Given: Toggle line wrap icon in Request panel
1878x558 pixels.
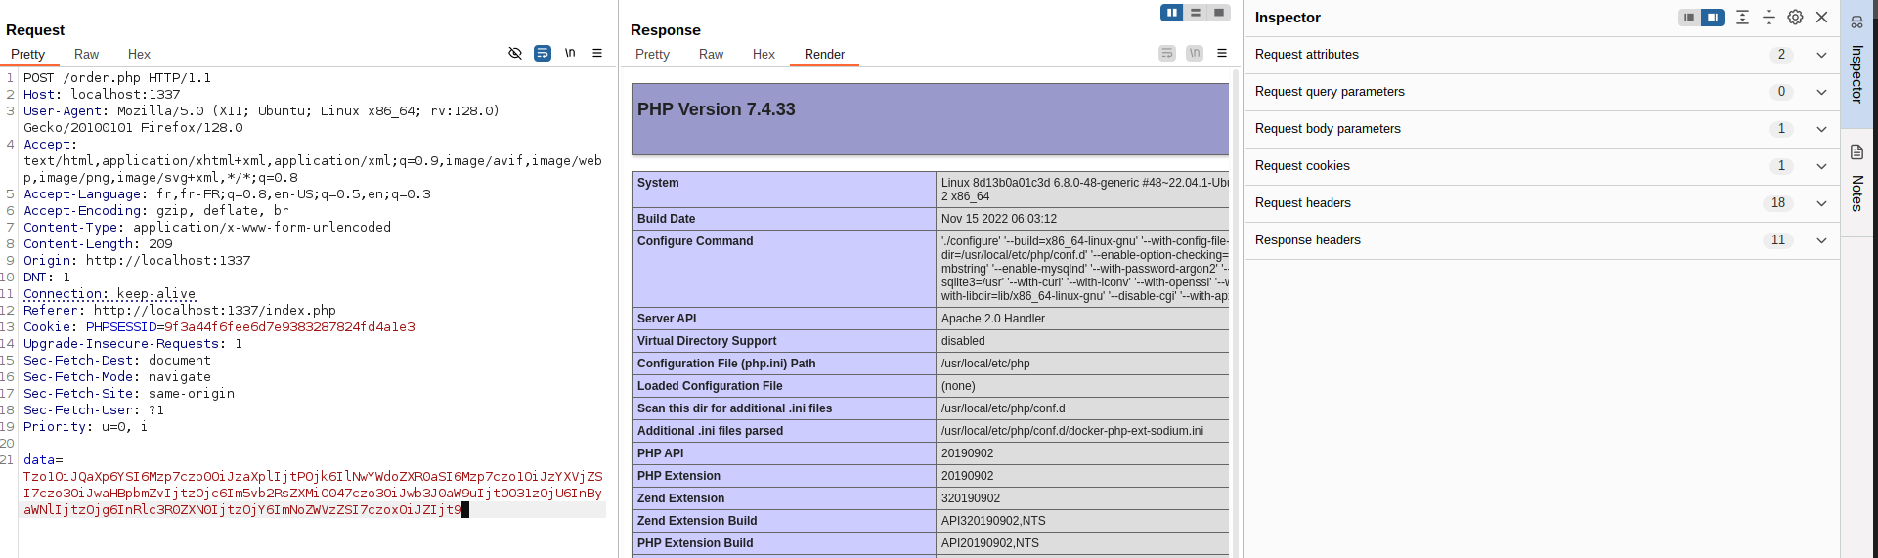Looking at the screenshot, I should tap(543, 53).
